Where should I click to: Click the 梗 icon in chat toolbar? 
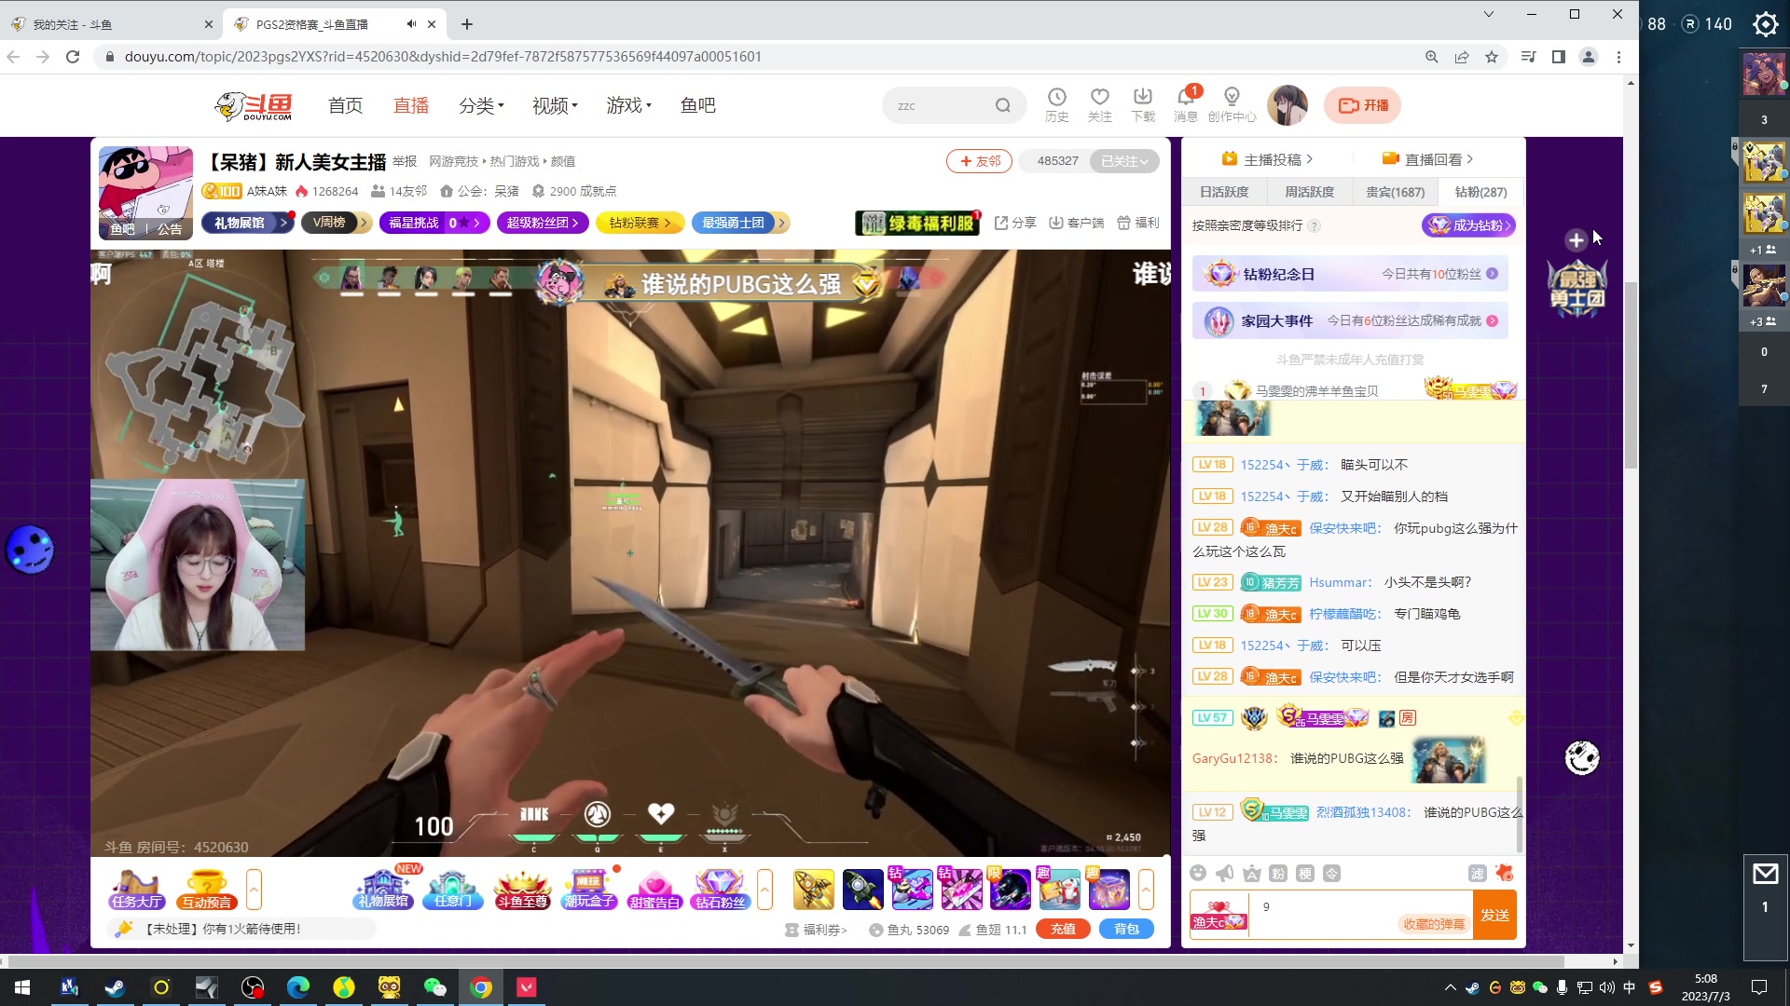[x=1305, y=873]
